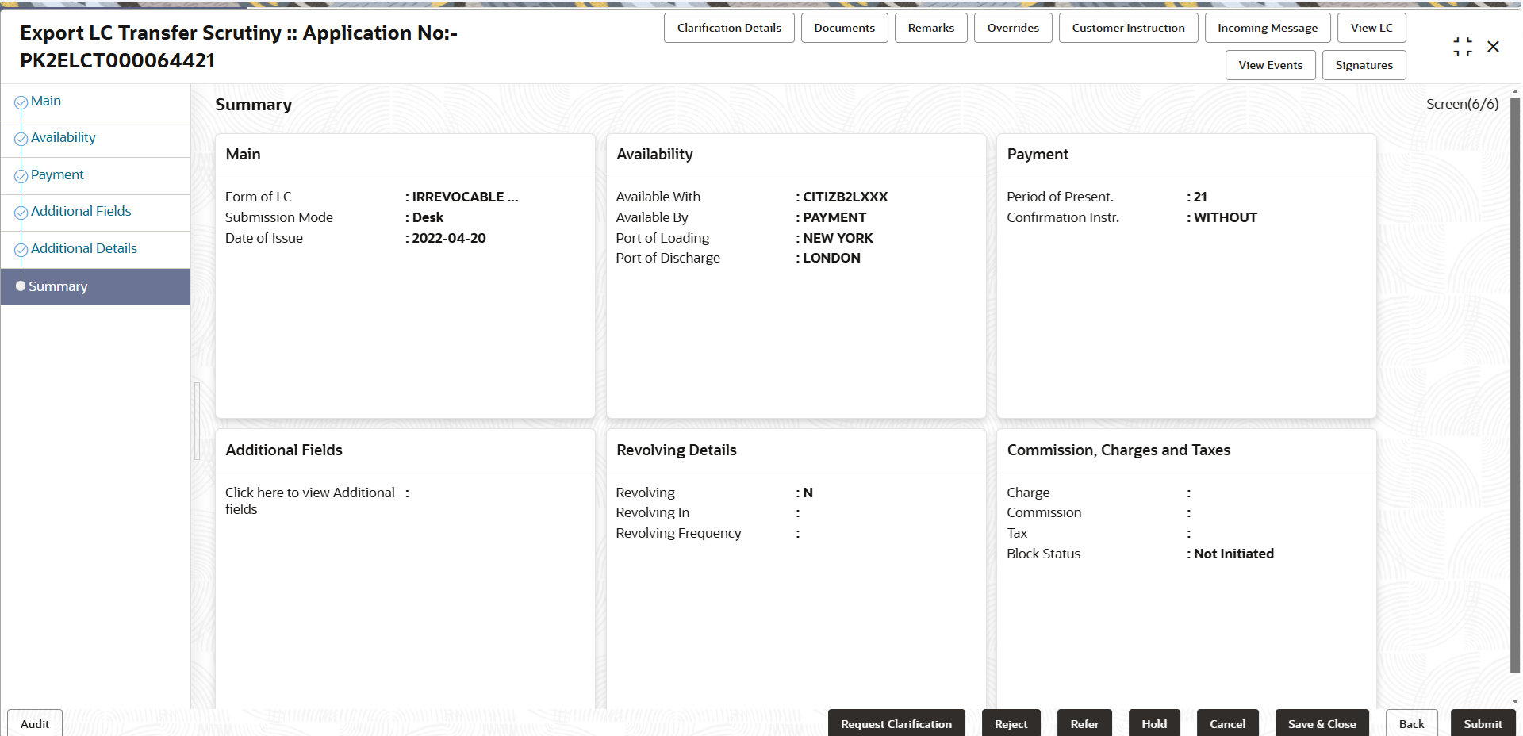Click the Payment step checkmark icon

[21, 176]
